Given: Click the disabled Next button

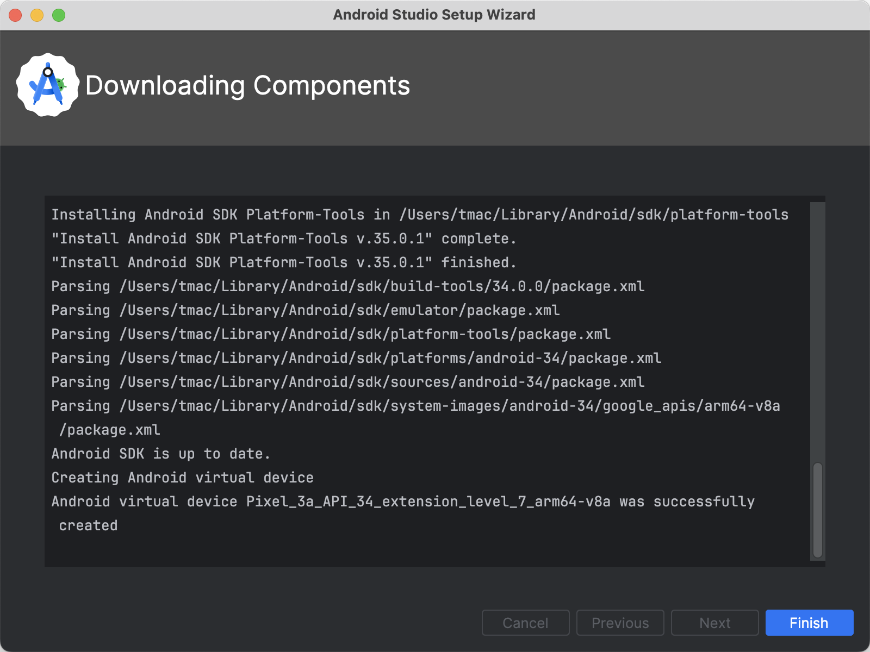Looking at the screenshot, I should 715,623.
